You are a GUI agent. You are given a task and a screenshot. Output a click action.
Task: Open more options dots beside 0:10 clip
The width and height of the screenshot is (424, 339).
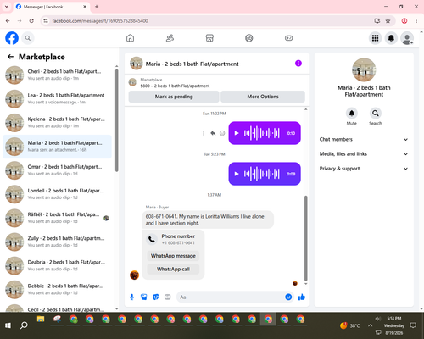[x=204, y=133]
